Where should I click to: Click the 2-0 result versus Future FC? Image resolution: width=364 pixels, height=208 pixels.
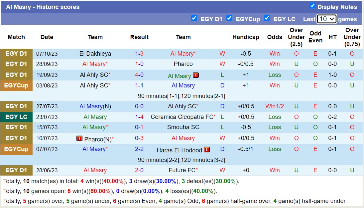click(139, 170)
